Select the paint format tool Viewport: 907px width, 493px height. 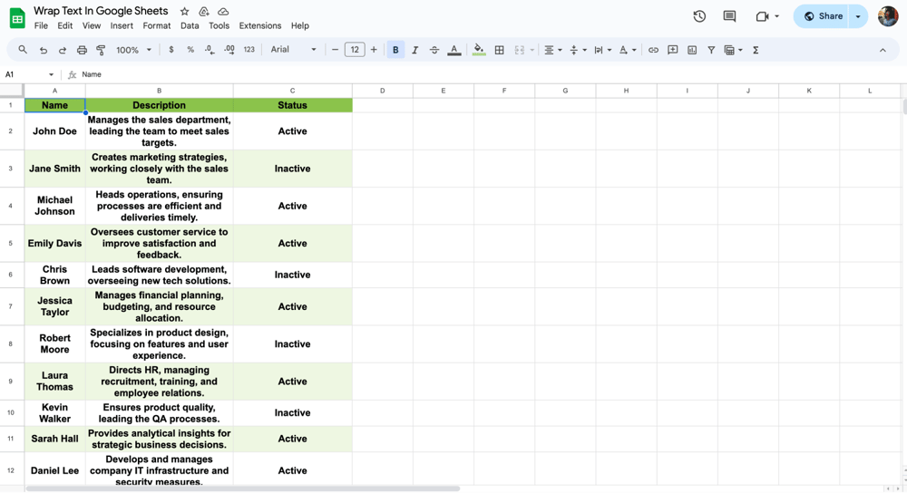point(101,51)
